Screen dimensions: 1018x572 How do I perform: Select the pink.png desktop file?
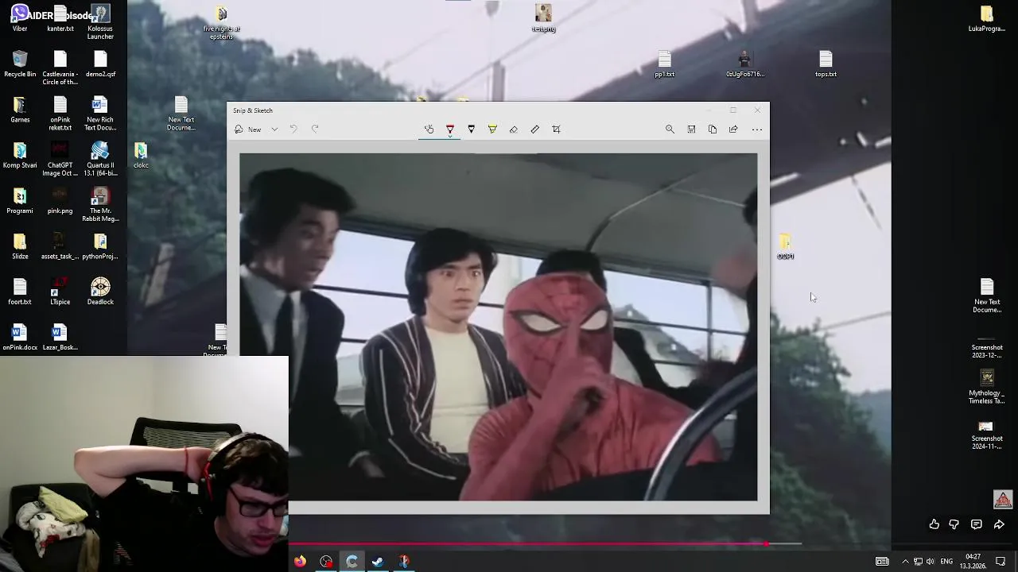[60, 201]
